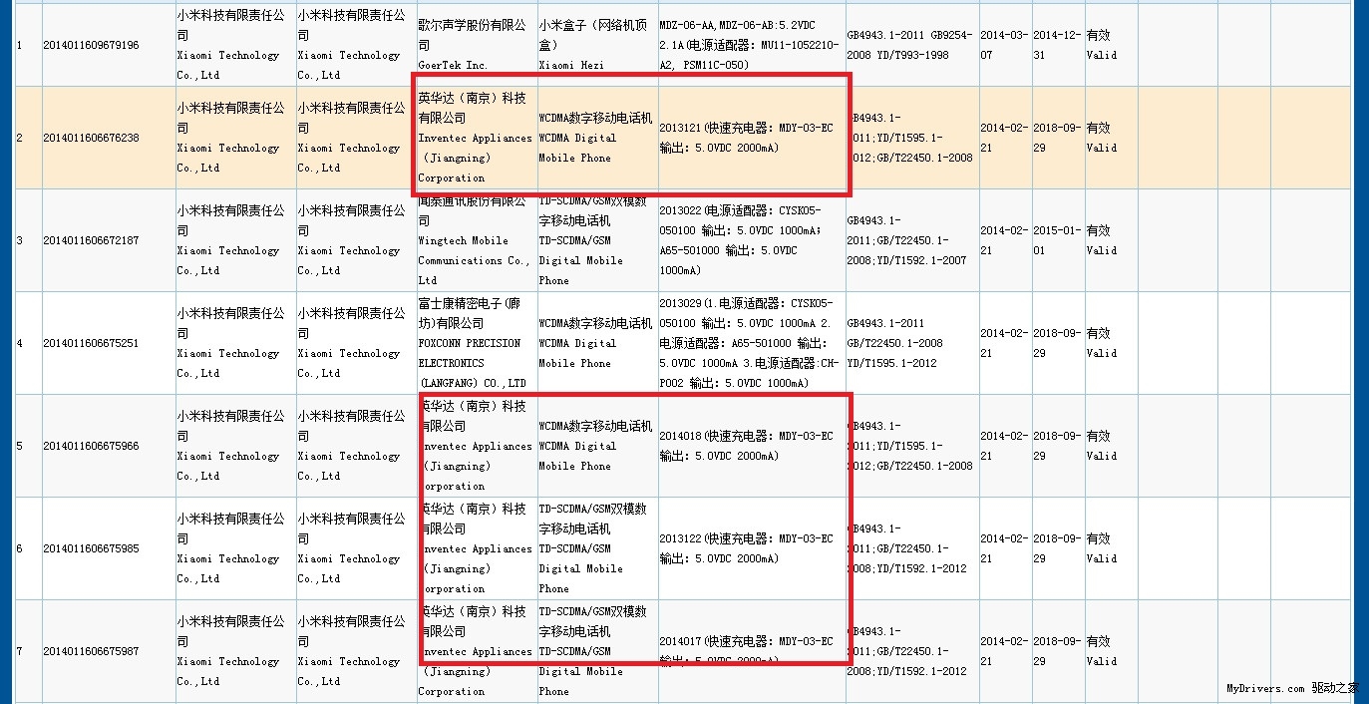Click certificate number 2014011606675966
The image size is (1369, 704).
91,446
